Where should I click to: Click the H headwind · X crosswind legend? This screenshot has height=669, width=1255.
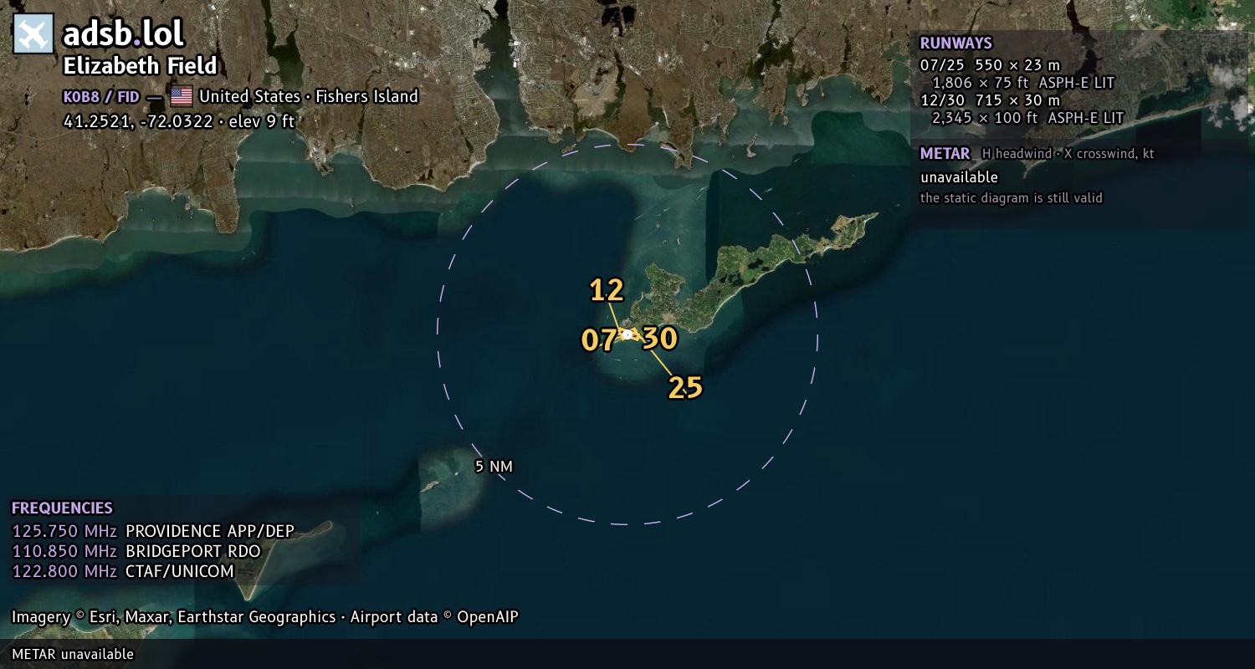tap(1068, 154)
